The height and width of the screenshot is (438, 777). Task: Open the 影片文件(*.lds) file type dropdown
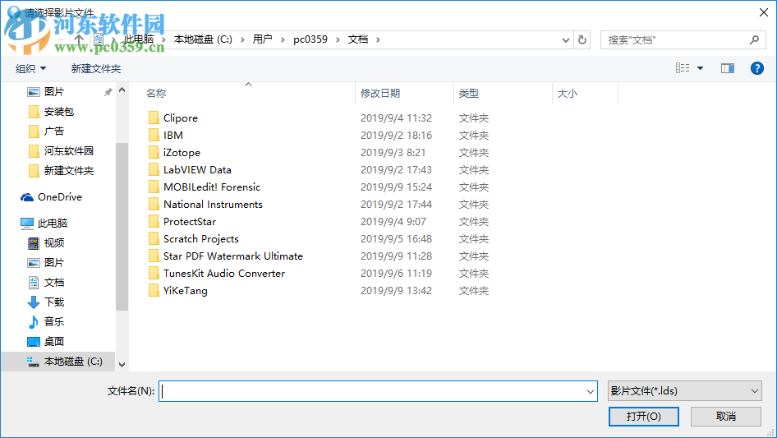pos(685,391)
